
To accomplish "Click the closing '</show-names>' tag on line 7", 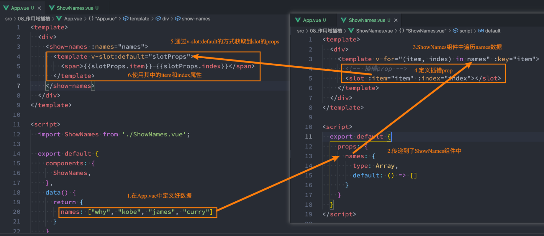I will [71, 85].
